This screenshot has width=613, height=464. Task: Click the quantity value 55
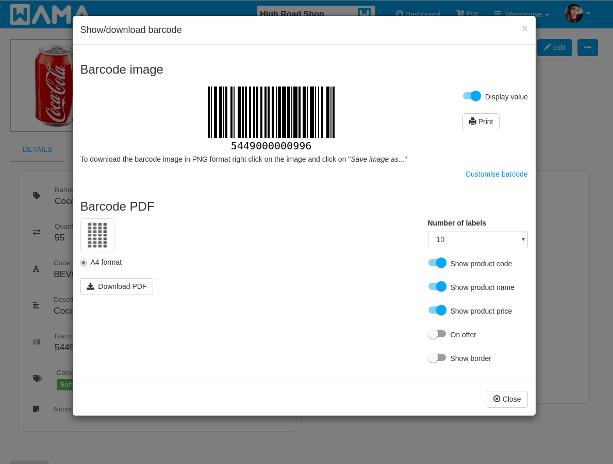[x=59, y=238]
